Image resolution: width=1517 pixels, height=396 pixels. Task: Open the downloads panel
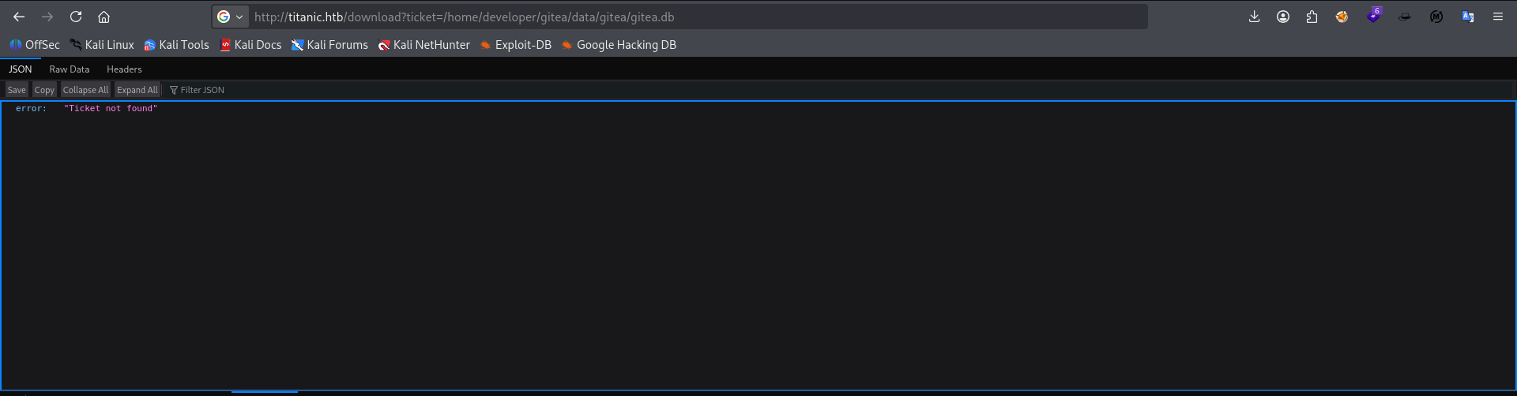(1254, 17)
